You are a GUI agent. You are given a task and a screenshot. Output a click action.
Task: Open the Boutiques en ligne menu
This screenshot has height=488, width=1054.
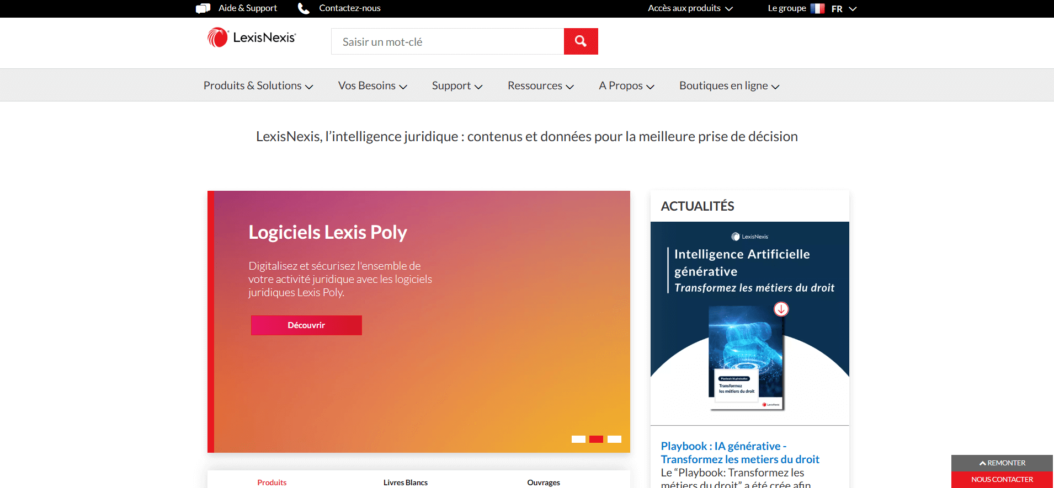[x=728, y=85]
